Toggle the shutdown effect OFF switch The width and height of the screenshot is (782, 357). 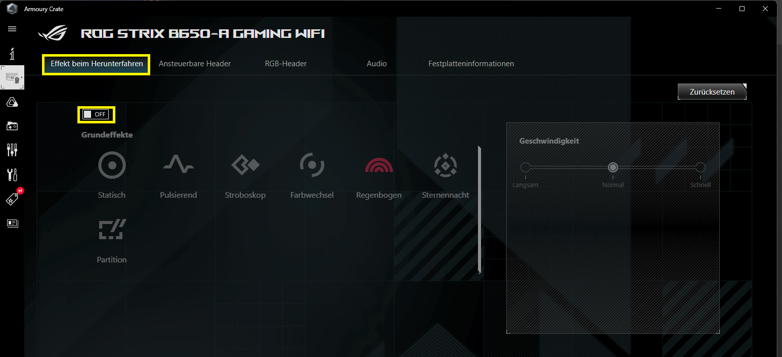(x=96, y=114)
